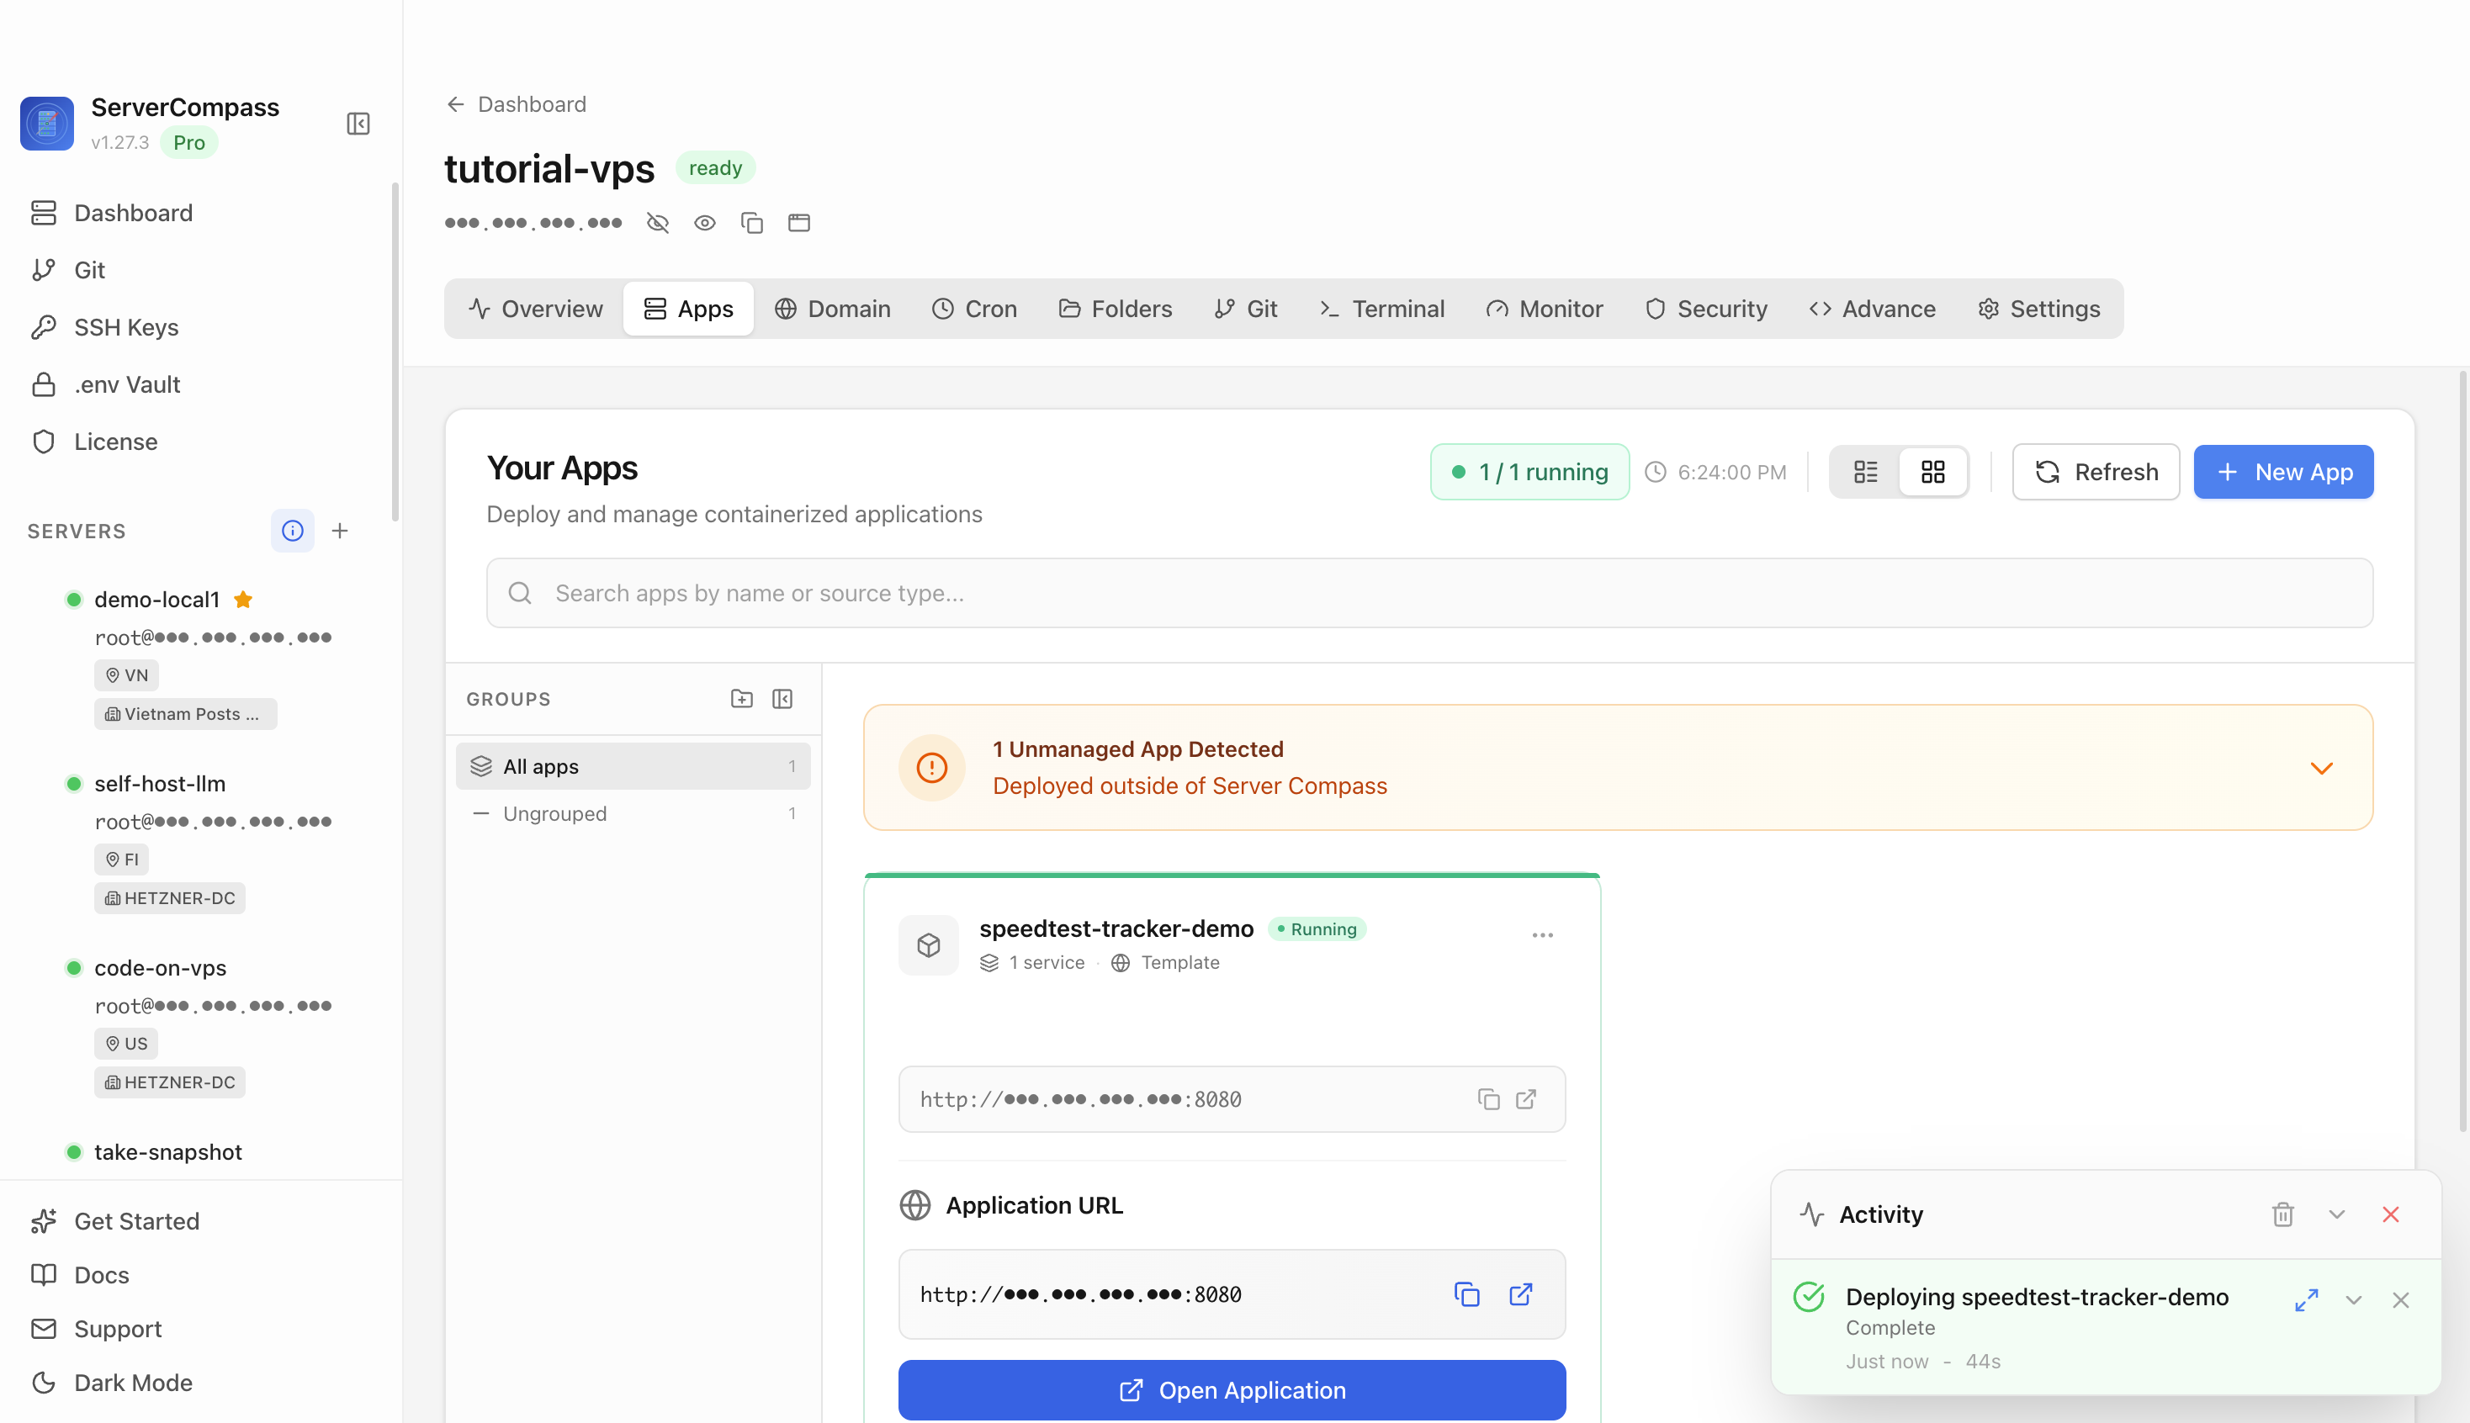Image resolution: width=2470 pixels, height=1423 pixels.
Task: Select the code-on-vps server
Action: [x=161, y=969]
